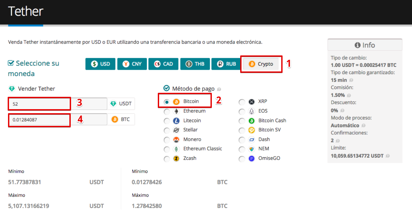Click the USDT icon beside the amount field

tap(113, 104)
